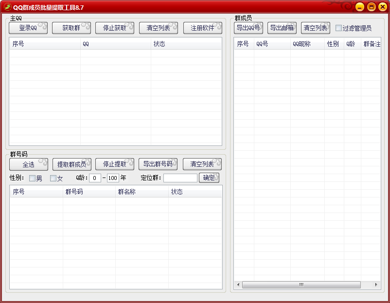
Task: Export QQ numbers via 导出QQ号
Action: point(248,28)
